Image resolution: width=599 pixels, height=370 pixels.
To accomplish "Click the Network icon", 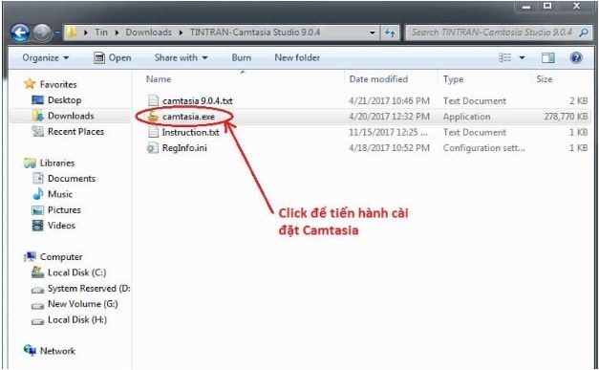I will [x=30, y=351].
